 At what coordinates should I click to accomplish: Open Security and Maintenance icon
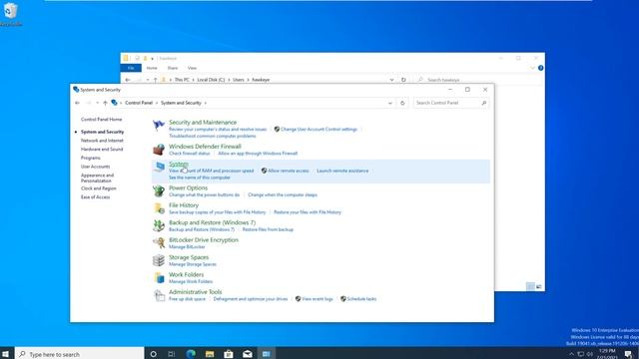159,126
